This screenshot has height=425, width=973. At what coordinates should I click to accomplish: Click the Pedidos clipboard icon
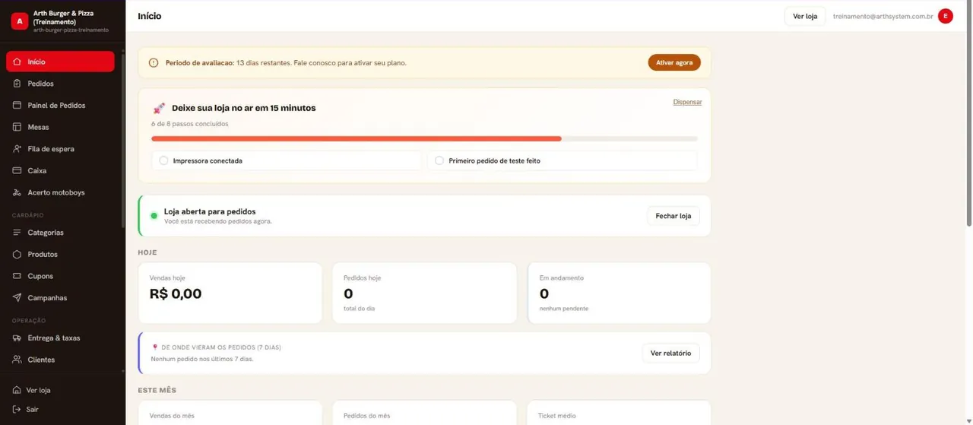17,84
